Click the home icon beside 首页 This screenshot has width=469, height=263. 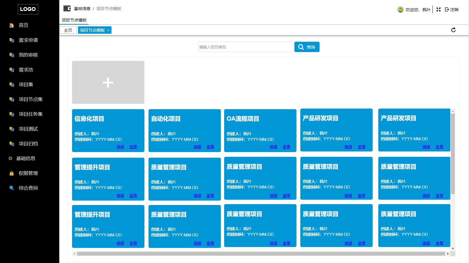pyautogui.click(x=12, y=25)
